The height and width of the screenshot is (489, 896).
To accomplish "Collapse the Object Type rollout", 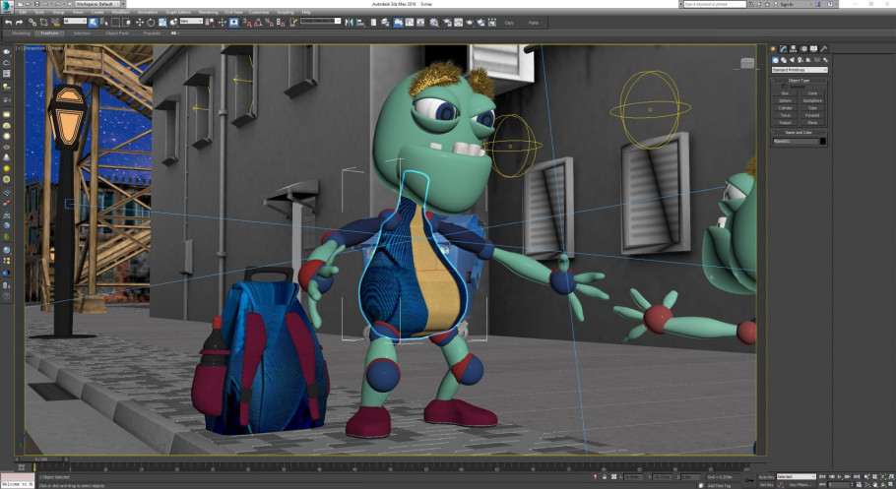I will pyautogui.click(x=799, y=81).
